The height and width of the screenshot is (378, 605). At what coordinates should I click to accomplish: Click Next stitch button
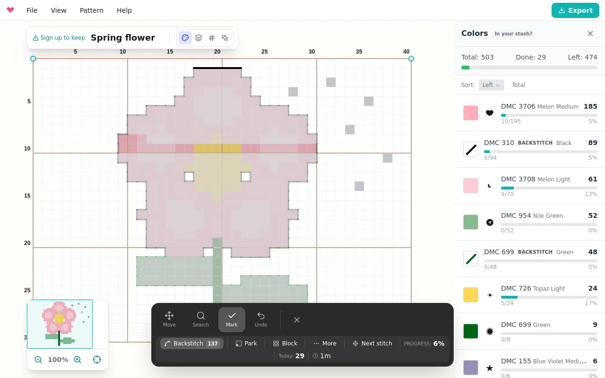pos(372,344)
